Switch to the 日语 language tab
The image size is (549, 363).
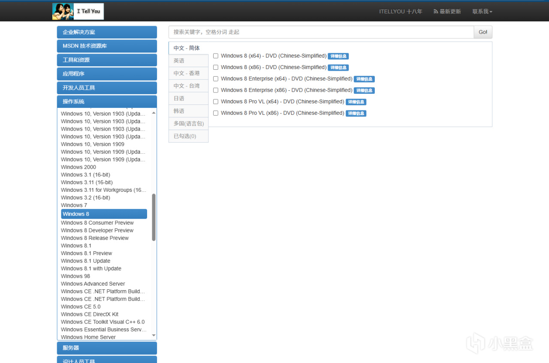click(x=188, y=98)
